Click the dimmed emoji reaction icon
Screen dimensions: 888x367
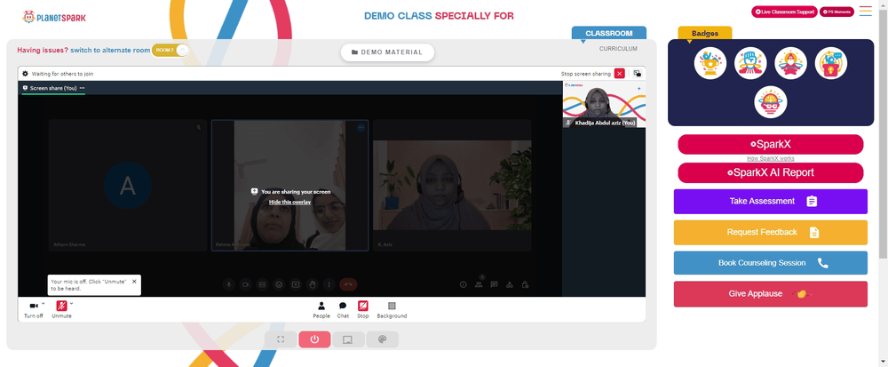[x=279, y=284]
